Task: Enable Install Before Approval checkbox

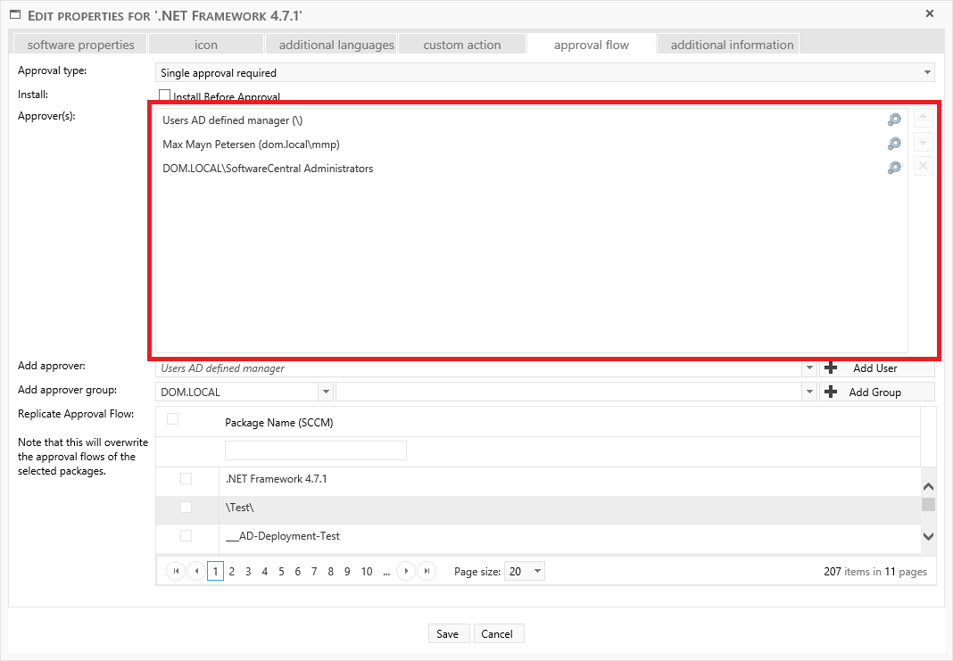Action: click(164, 95)
